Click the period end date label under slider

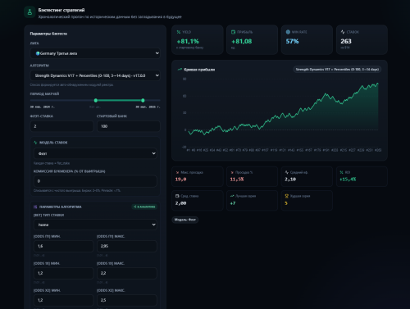(148, 107)
